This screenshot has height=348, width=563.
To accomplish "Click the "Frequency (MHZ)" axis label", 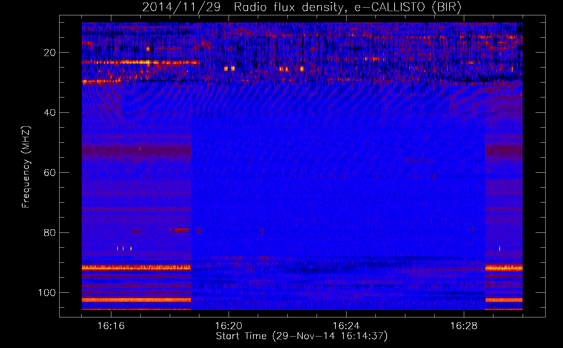I will [26, 167].
